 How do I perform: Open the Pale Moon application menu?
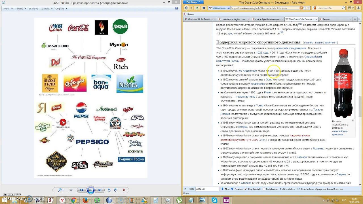(193, 2)
